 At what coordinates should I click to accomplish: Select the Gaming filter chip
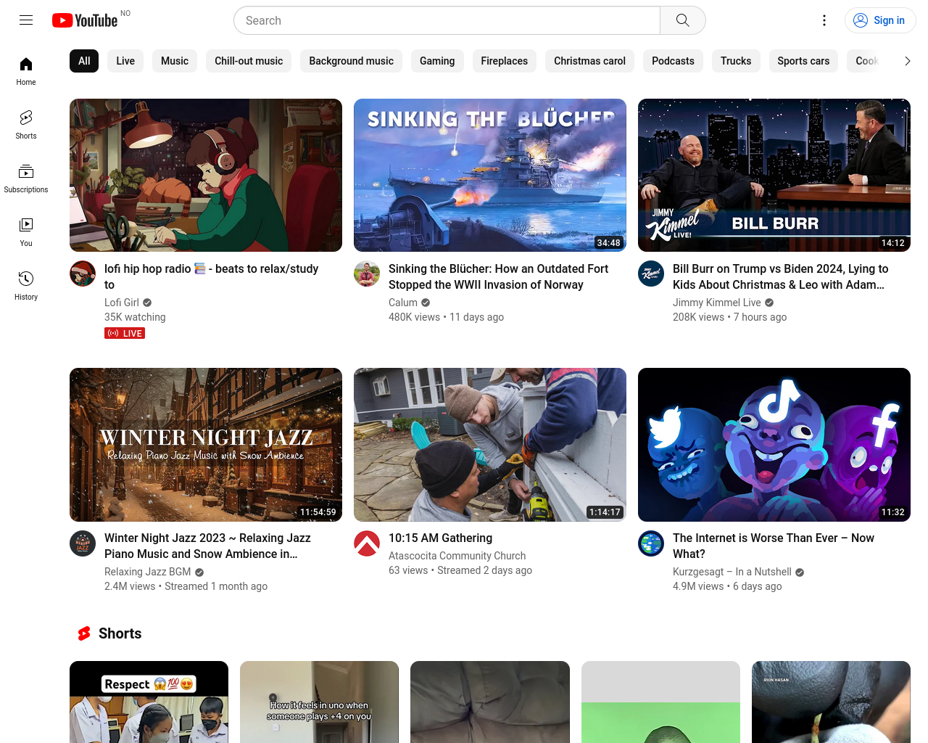point(437,61)
